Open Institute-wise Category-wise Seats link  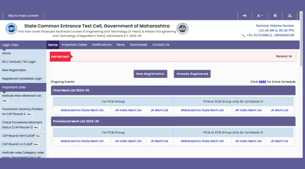pyautogui.click(x=23, y=155)
